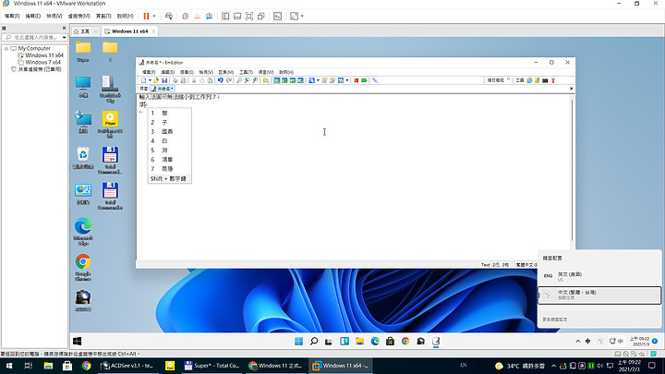The height and width of the screenshot is (374, 665).
Task: Select the shared VMs tree entry
Action: point(36,69)
